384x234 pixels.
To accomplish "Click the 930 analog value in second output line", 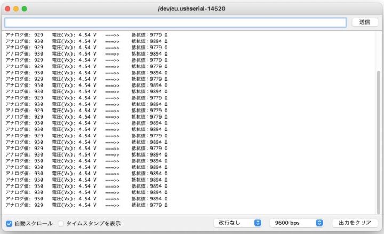I will click(38, 41).
